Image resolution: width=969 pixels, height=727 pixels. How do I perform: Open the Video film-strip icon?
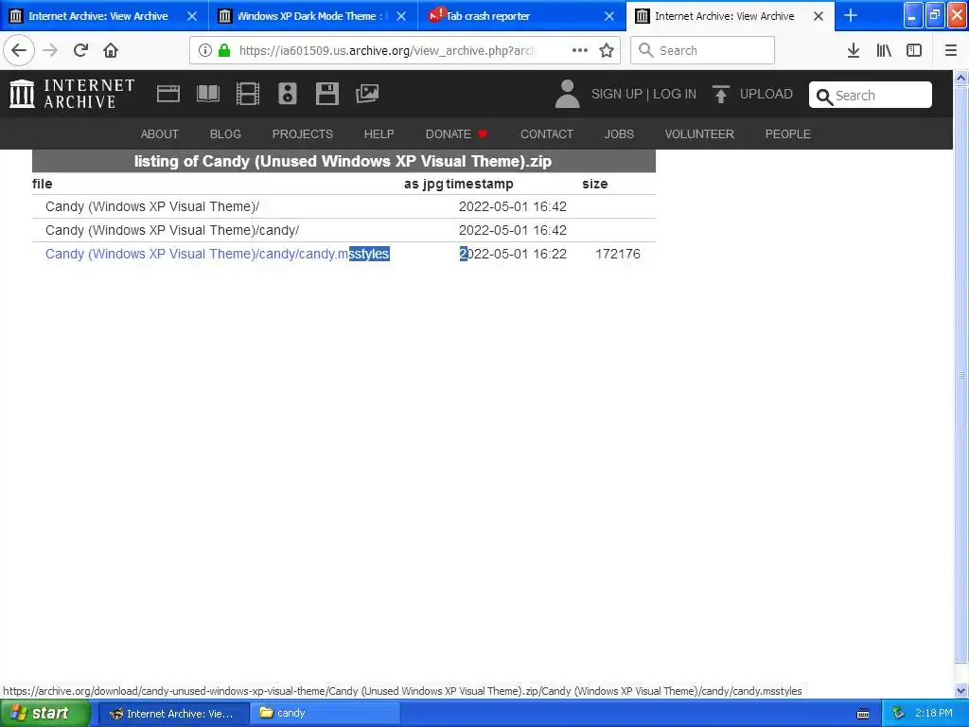click(x=248, y=94)
